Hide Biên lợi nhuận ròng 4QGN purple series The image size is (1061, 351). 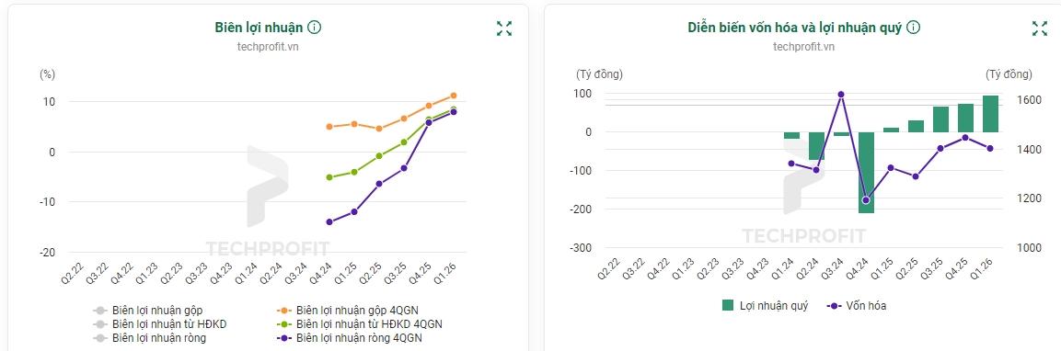[x=349, y=337]
